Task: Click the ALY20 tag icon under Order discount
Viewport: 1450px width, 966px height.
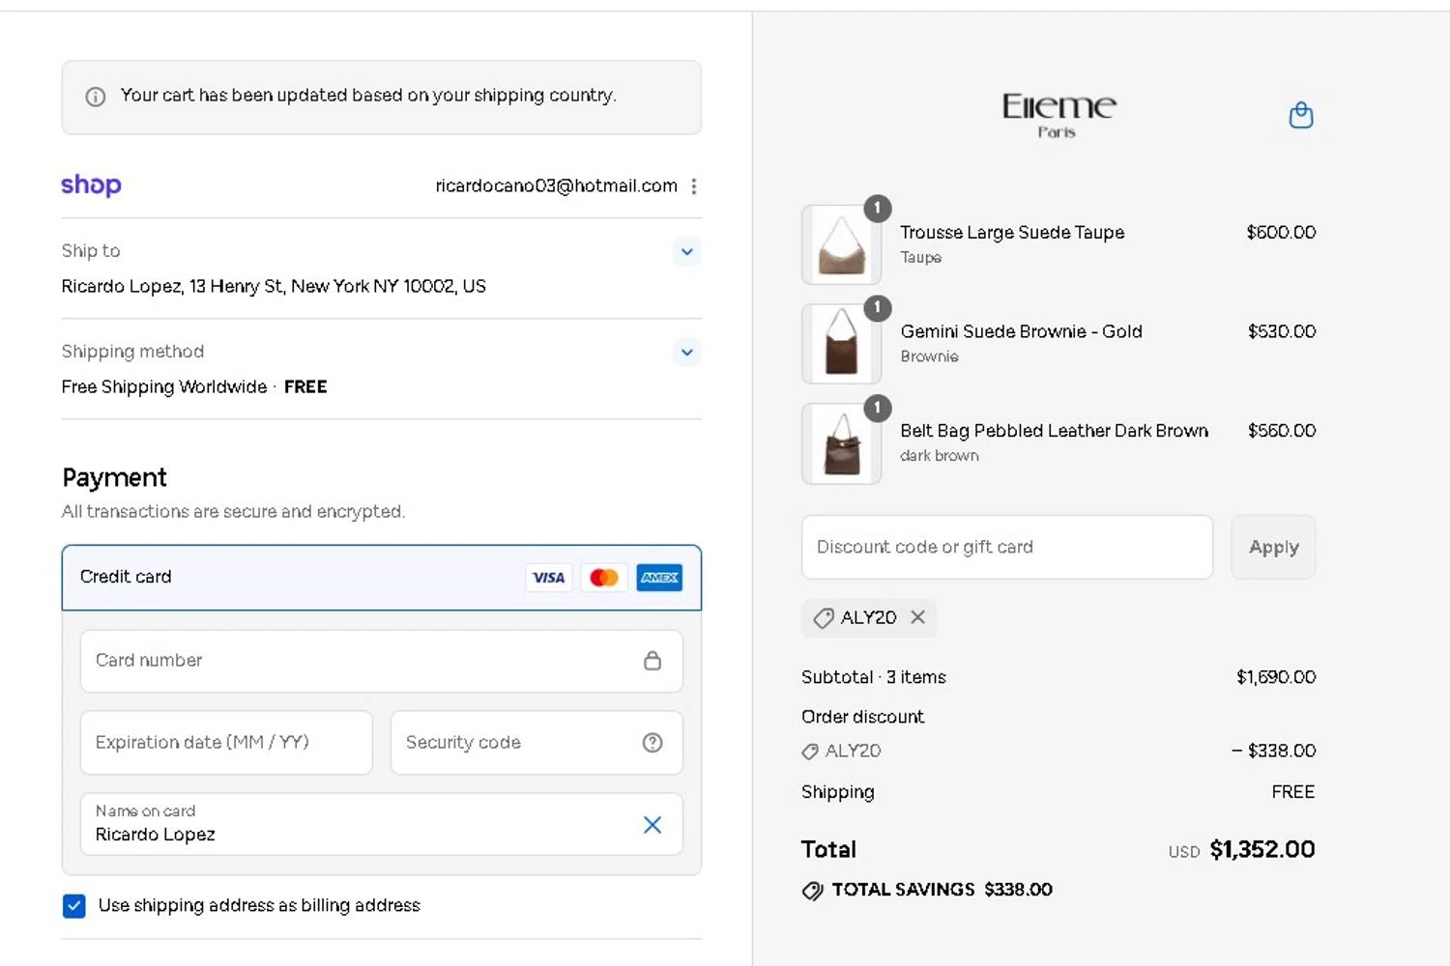Action: 810,752
